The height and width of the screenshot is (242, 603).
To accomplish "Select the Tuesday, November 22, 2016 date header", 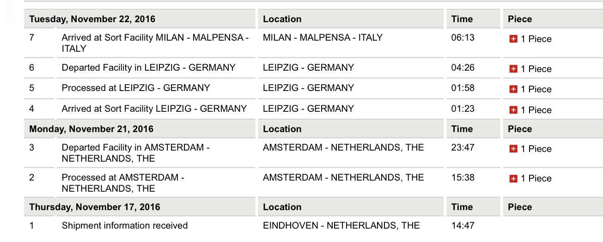I will coord(92,19).
